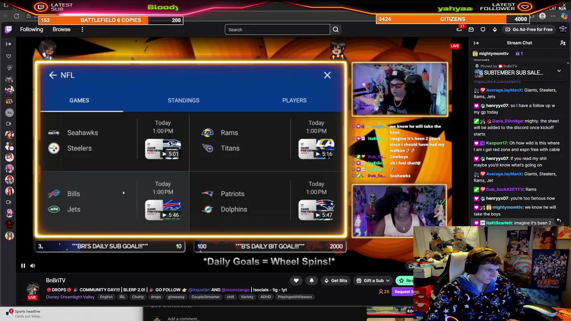Viewport: 571px width, 321px height.
Task: Open Disney Dreamlight Valley category link
Action: tap(70, 297)
